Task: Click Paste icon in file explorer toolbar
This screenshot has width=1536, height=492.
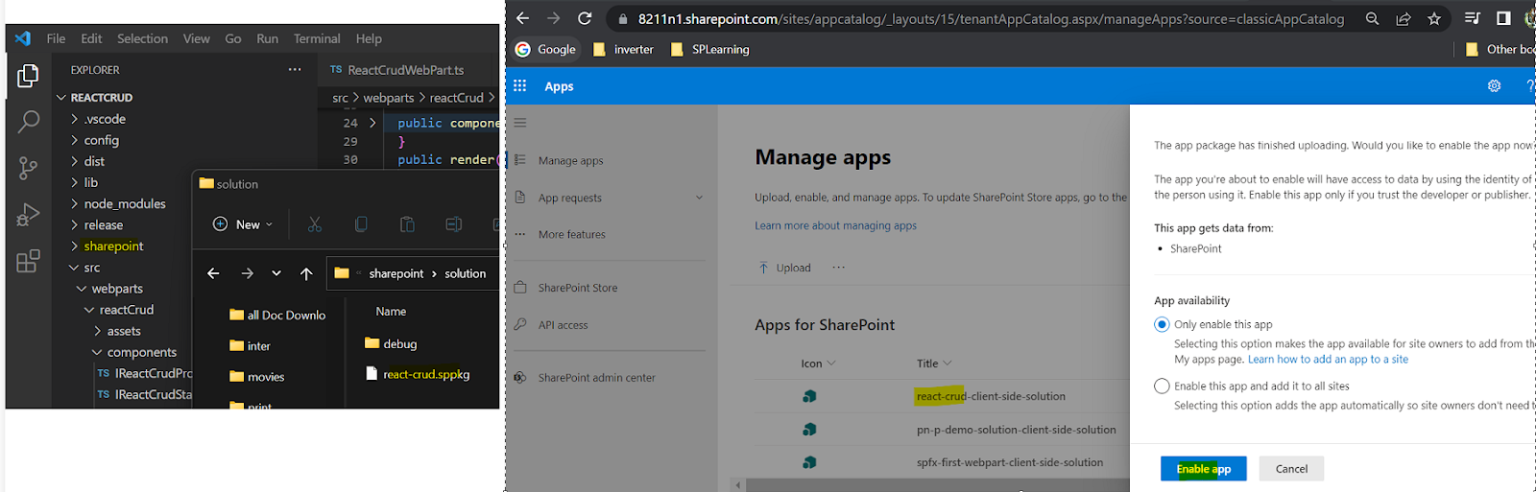Action: point(407,224)
